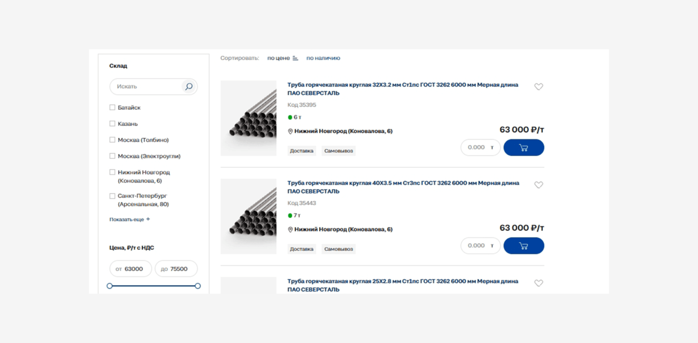Add the 40X3.5 mm pipe to cart
698x343 pixels.
tap(523, 246)
